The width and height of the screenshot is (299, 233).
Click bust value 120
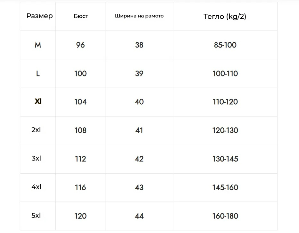(x=80, y=216)
